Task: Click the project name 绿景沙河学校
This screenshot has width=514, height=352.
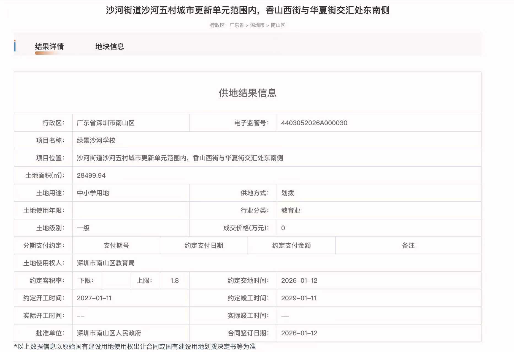Action: coord(96,141)
